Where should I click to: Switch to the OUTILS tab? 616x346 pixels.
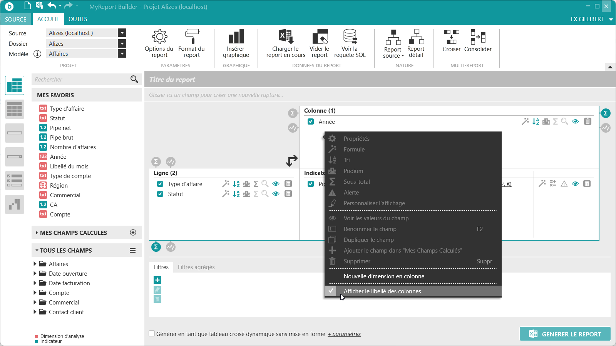tap(78, 19)
